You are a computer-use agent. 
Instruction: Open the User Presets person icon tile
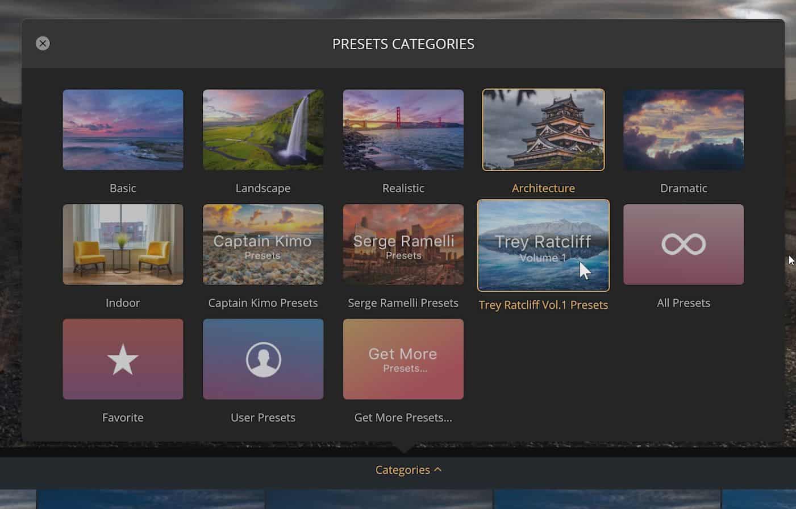coord(263,359)
